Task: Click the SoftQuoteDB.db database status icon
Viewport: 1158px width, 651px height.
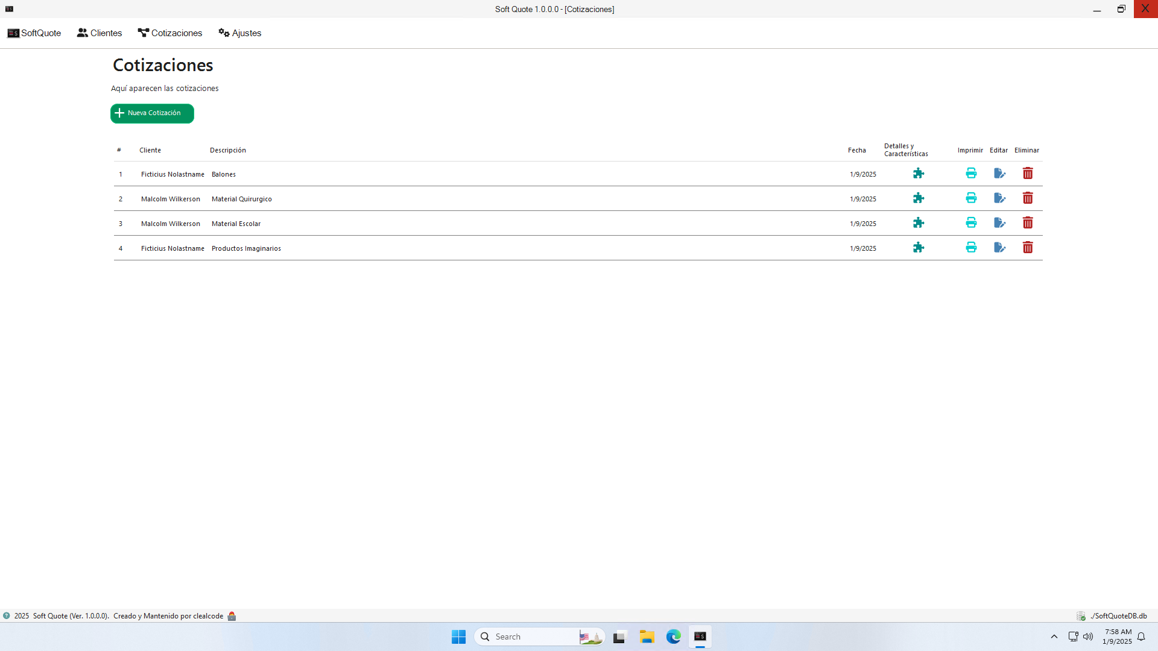Action: 1081,616
